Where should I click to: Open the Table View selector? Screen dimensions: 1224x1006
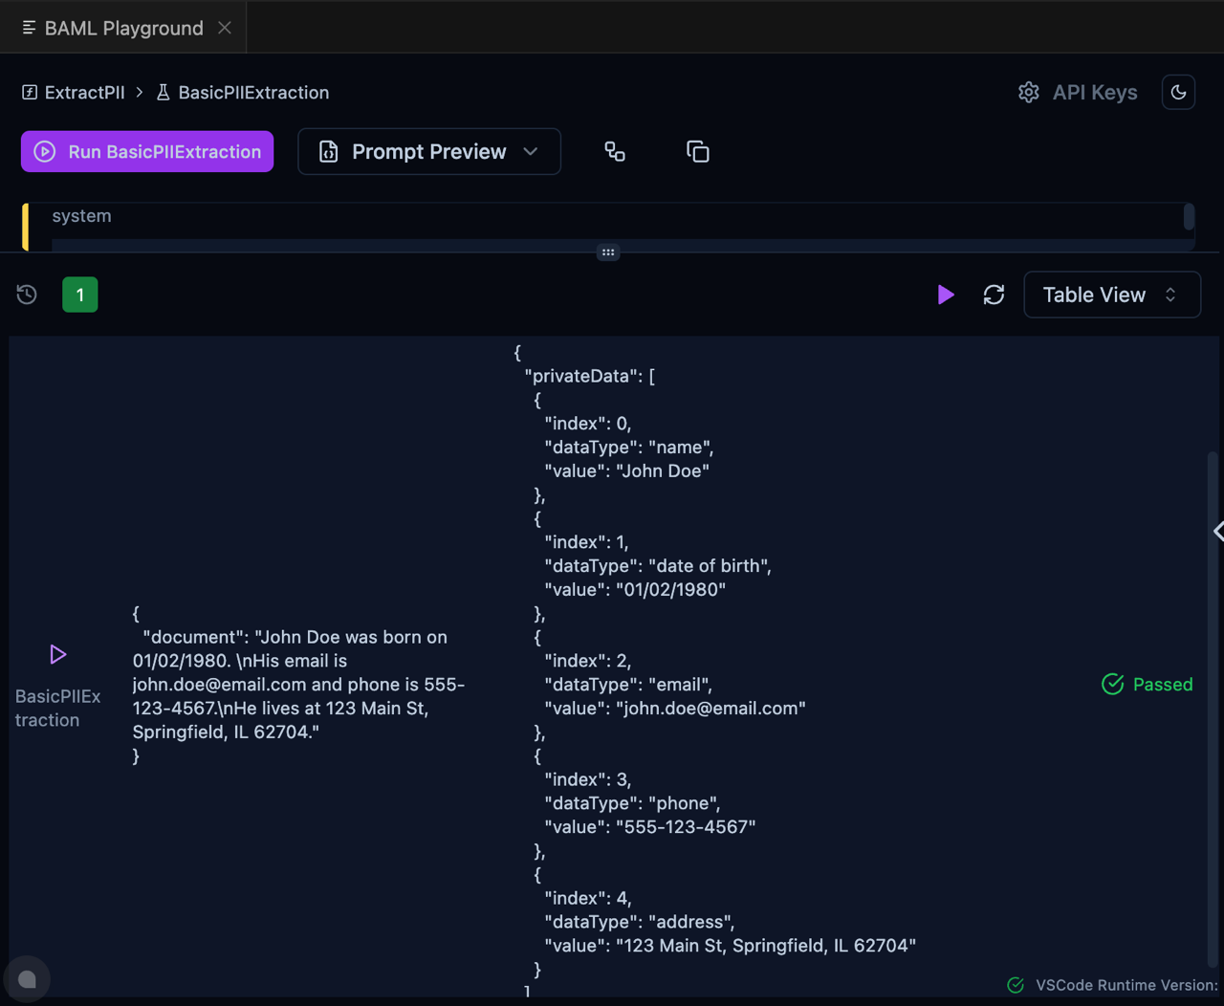[1112, 295]
